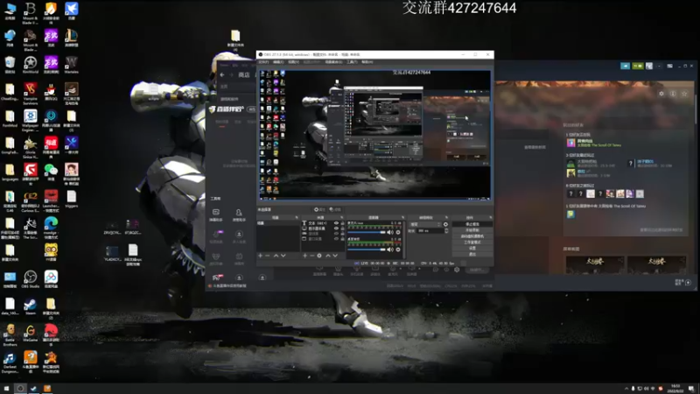Image resolution: width=700 pixels, height=394 pixels.
Task: Click the 启动虚拟摄像机 button
Action: (472, 236)
